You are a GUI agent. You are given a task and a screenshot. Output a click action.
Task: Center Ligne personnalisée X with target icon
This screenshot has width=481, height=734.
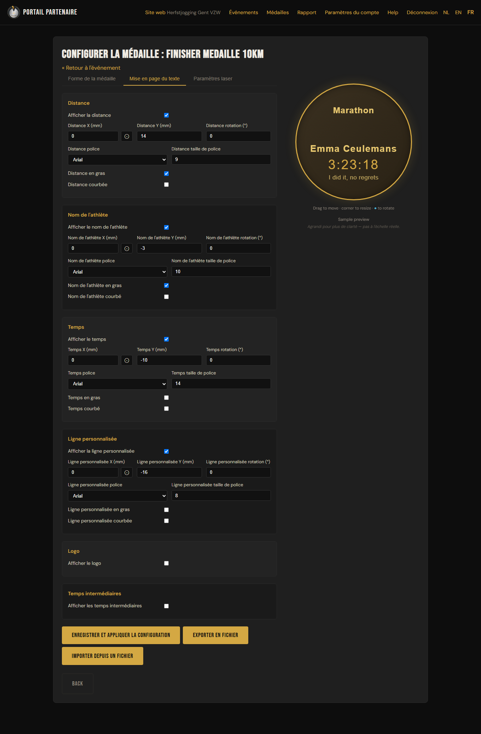pyautogui.click(x=127, y=472)
